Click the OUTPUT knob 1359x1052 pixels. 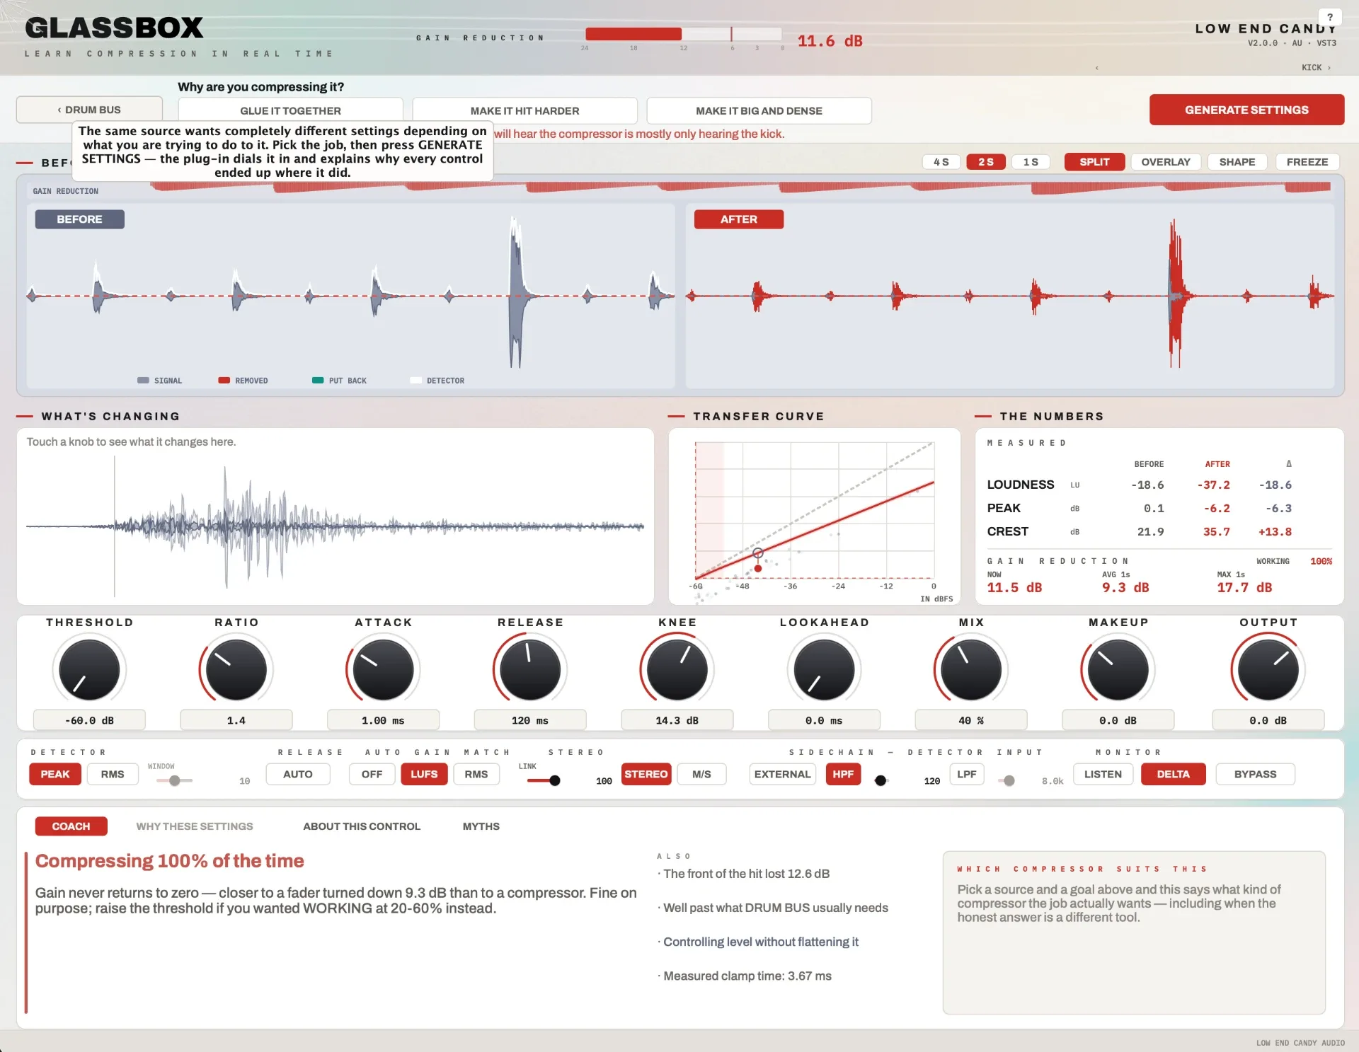(x=1268, y=669)
